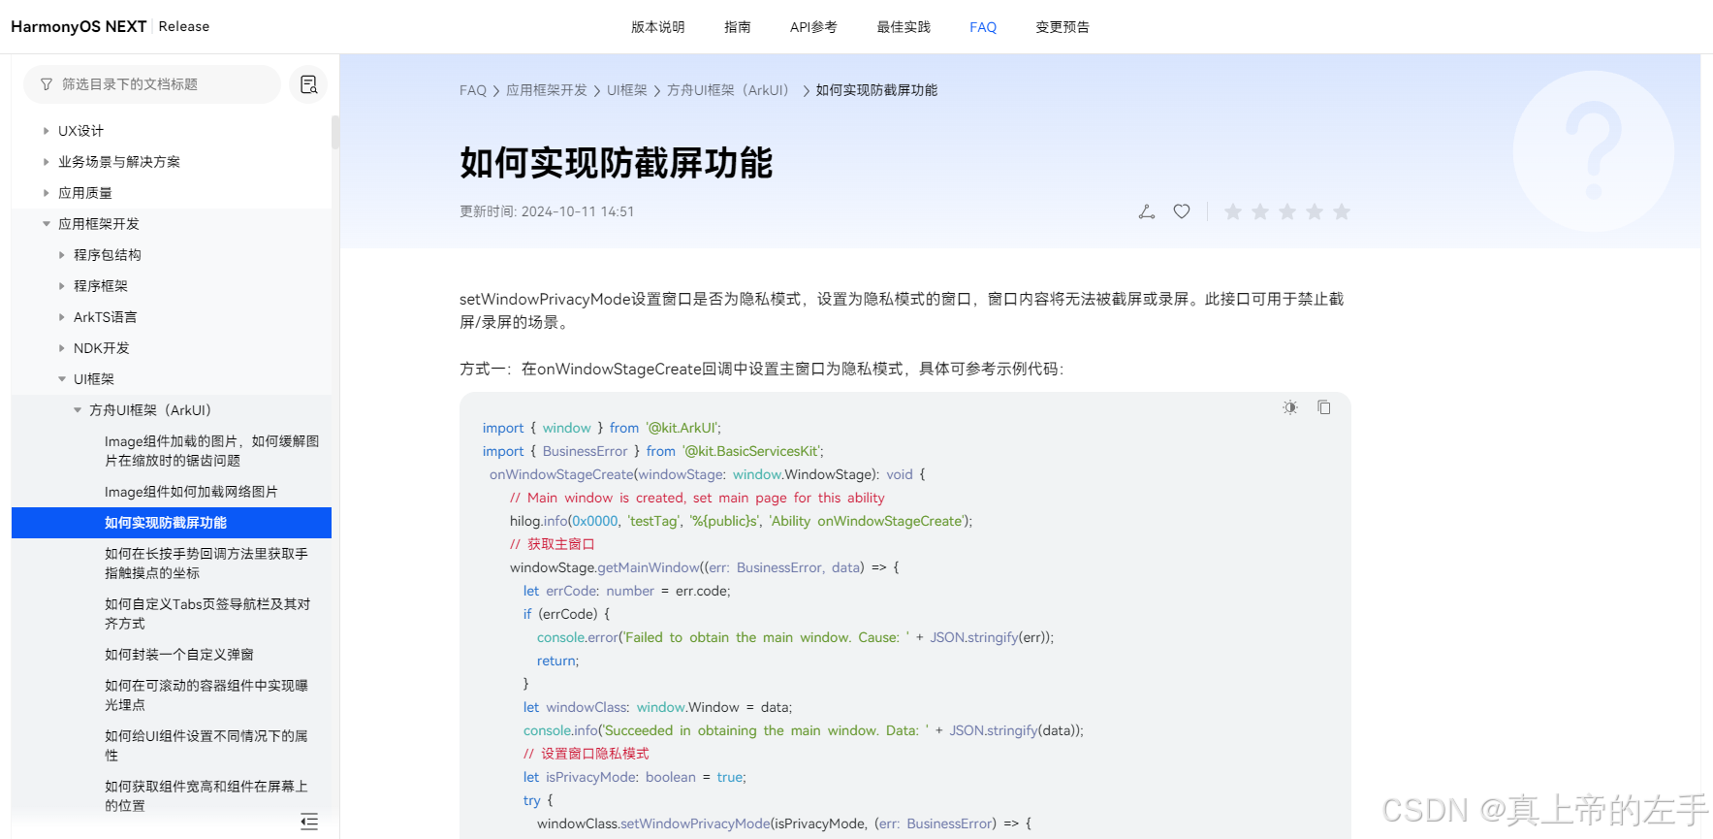Viewport: 1713px width, 839px height.
Task: Expand the ArkTS语言 tree node
Action: tap(61, 317)
